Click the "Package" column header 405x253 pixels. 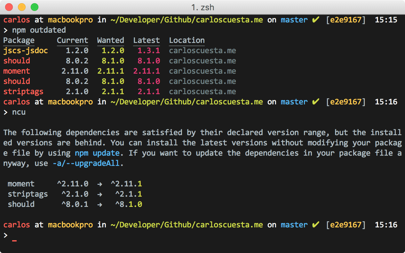[x=19, y=41]
